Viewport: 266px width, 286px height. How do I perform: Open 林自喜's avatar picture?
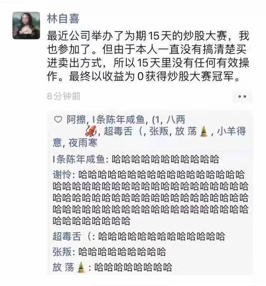click(26, 25)
